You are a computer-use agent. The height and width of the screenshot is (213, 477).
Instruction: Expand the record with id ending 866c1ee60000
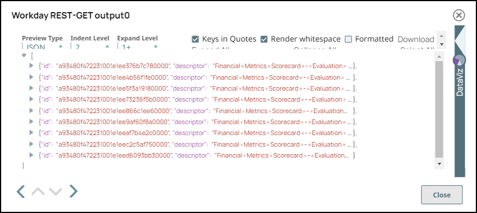(31, 110)
